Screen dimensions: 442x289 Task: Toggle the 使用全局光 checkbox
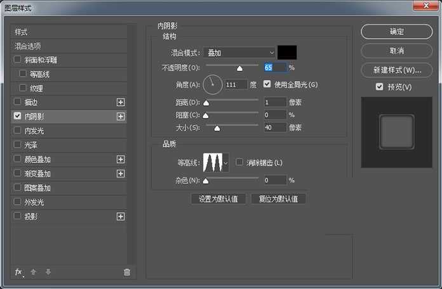coord(267,84)
